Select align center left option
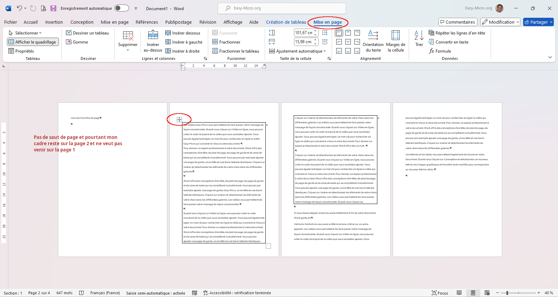 [x=339, y=42]
